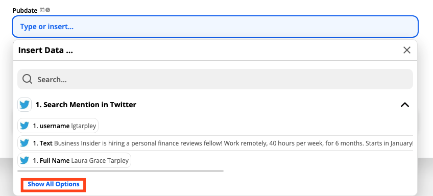Select the '1. Search Mention in Twitter' heading

(x=86, y=105)
